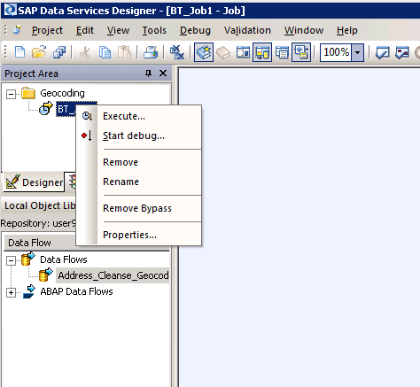Click the Print toolbar icon

[151, 52]
